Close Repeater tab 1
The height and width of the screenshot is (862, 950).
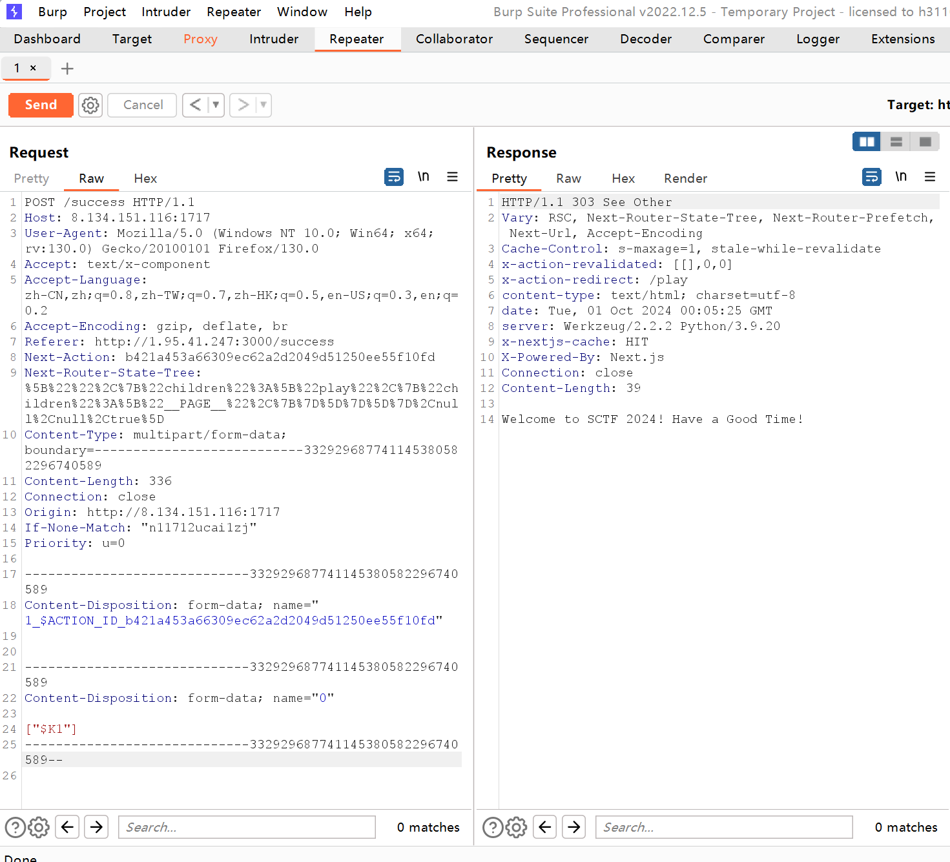(33, 68)
